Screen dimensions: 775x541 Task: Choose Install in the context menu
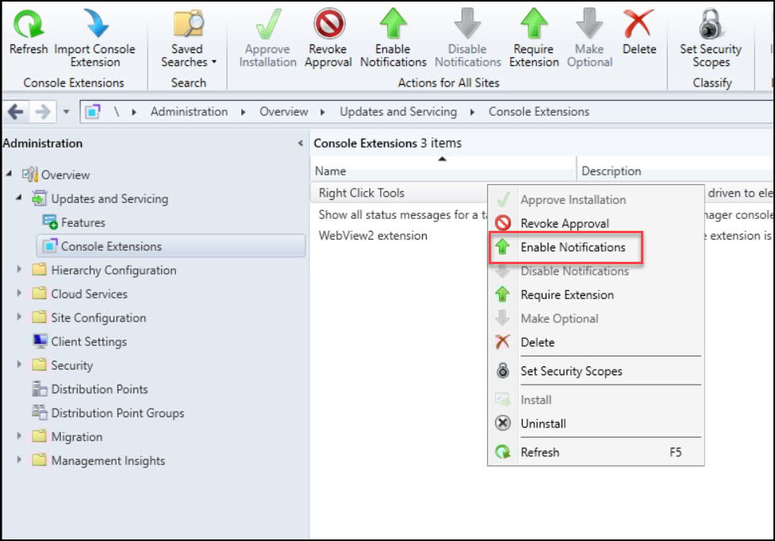point(596,400)
